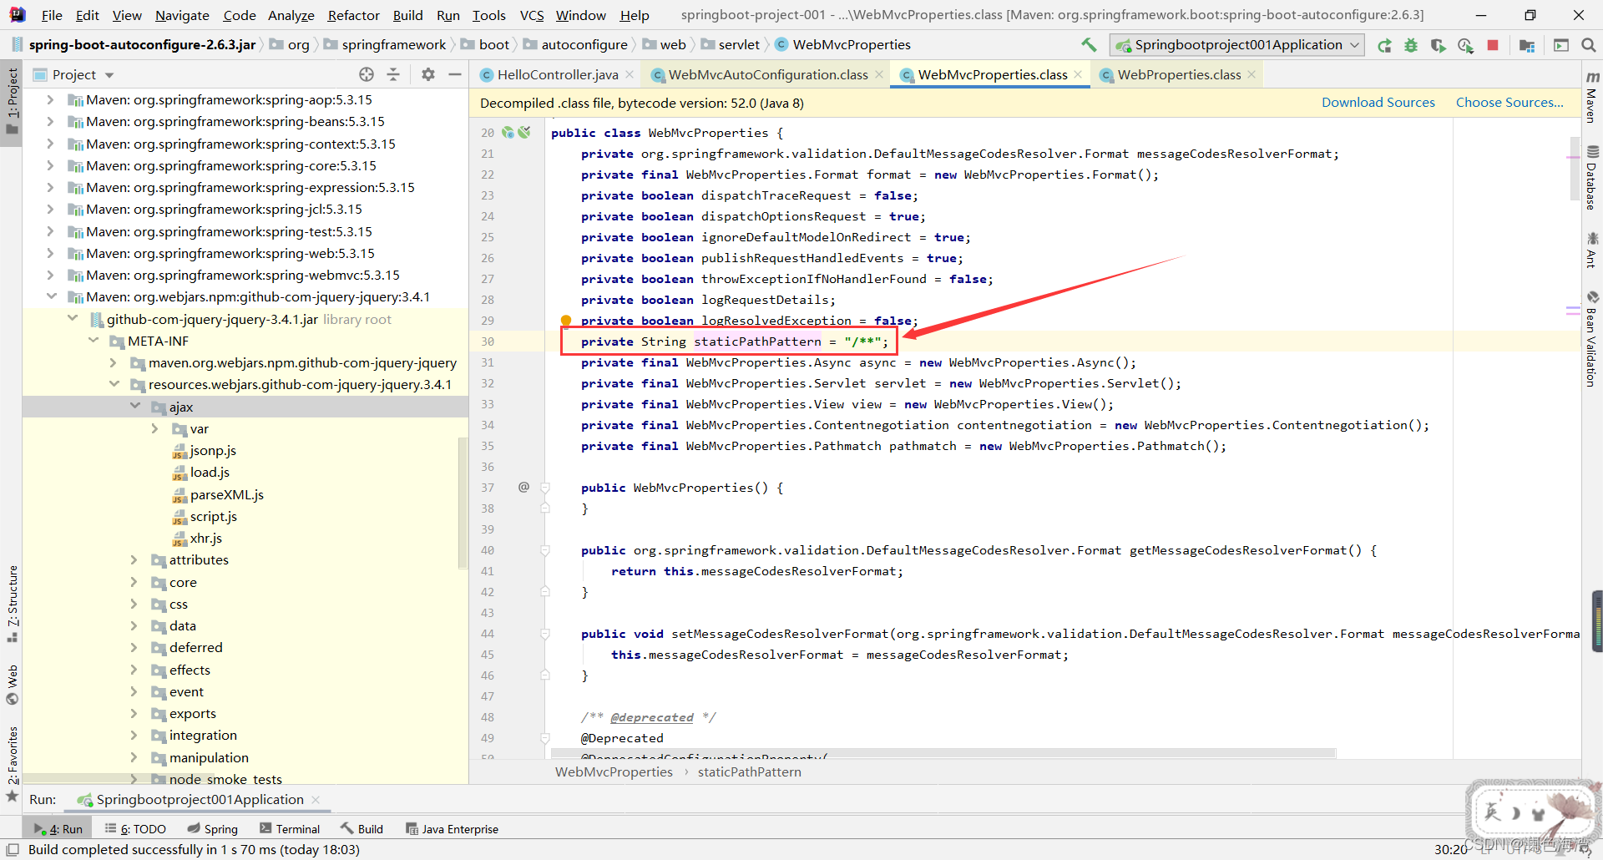Toggle the 1: Project tool window button

pyautogui.click(x=12, y=103)
